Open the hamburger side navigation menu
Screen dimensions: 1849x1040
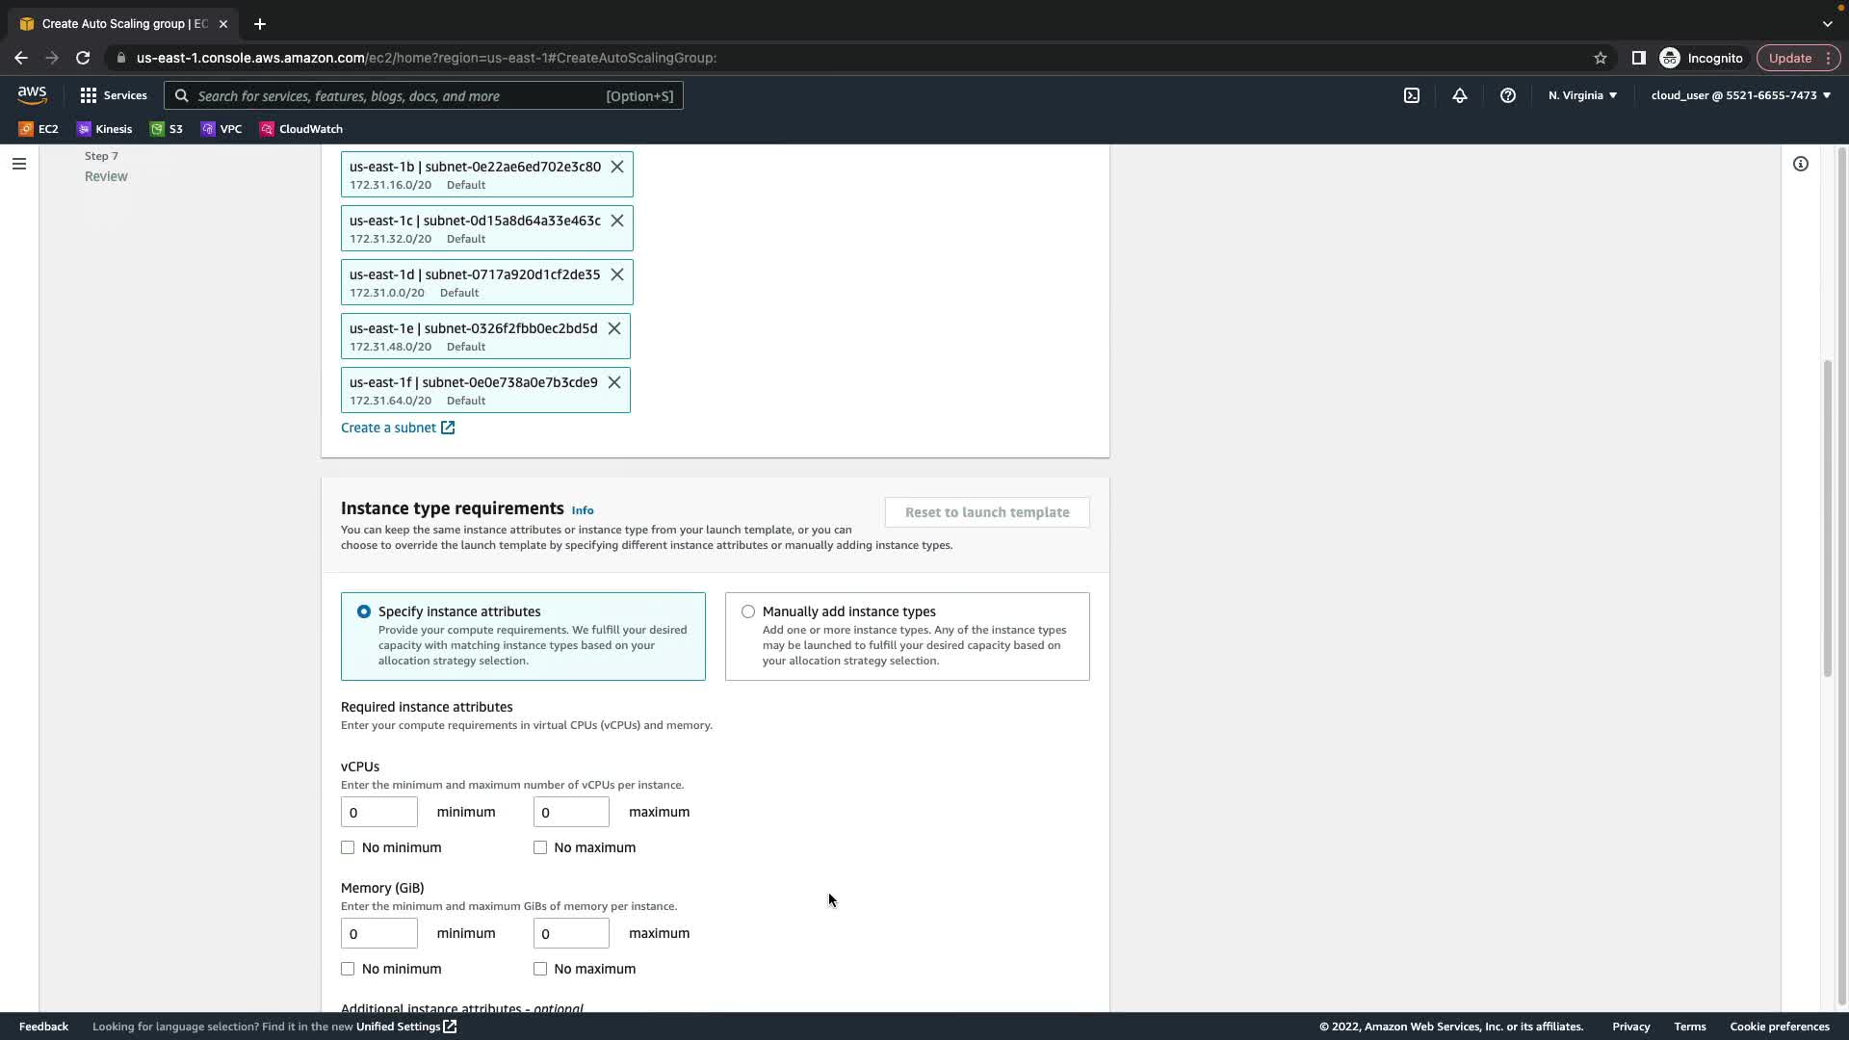[x=18, y=164]
